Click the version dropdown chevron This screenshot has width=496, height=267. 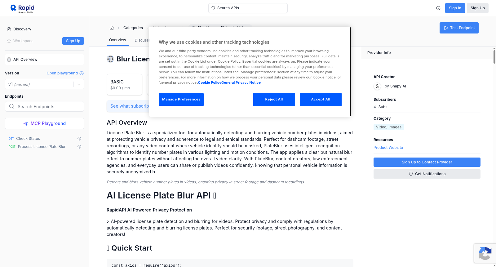[79, 84]
